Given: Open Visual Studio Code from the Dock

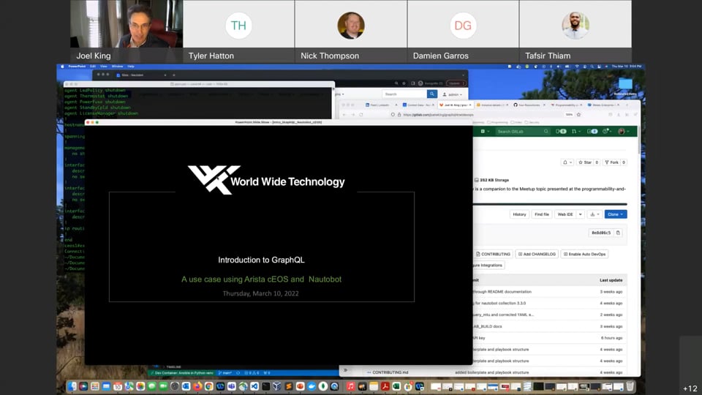Looking at the screenshot, I should (x=254, y=386).
